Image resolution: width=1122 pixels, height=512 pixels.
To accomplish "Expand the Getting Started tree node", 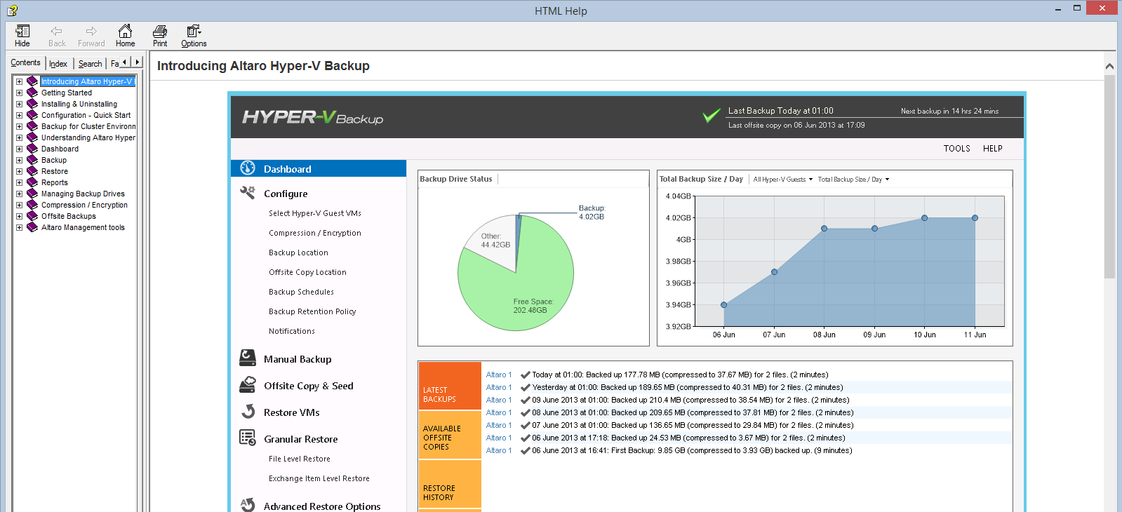I will point(20,93).
